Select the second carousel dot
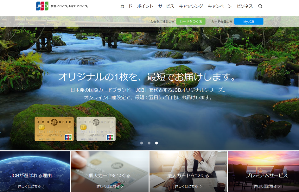This screenshot has height=192, width=299. coord(149,143)
